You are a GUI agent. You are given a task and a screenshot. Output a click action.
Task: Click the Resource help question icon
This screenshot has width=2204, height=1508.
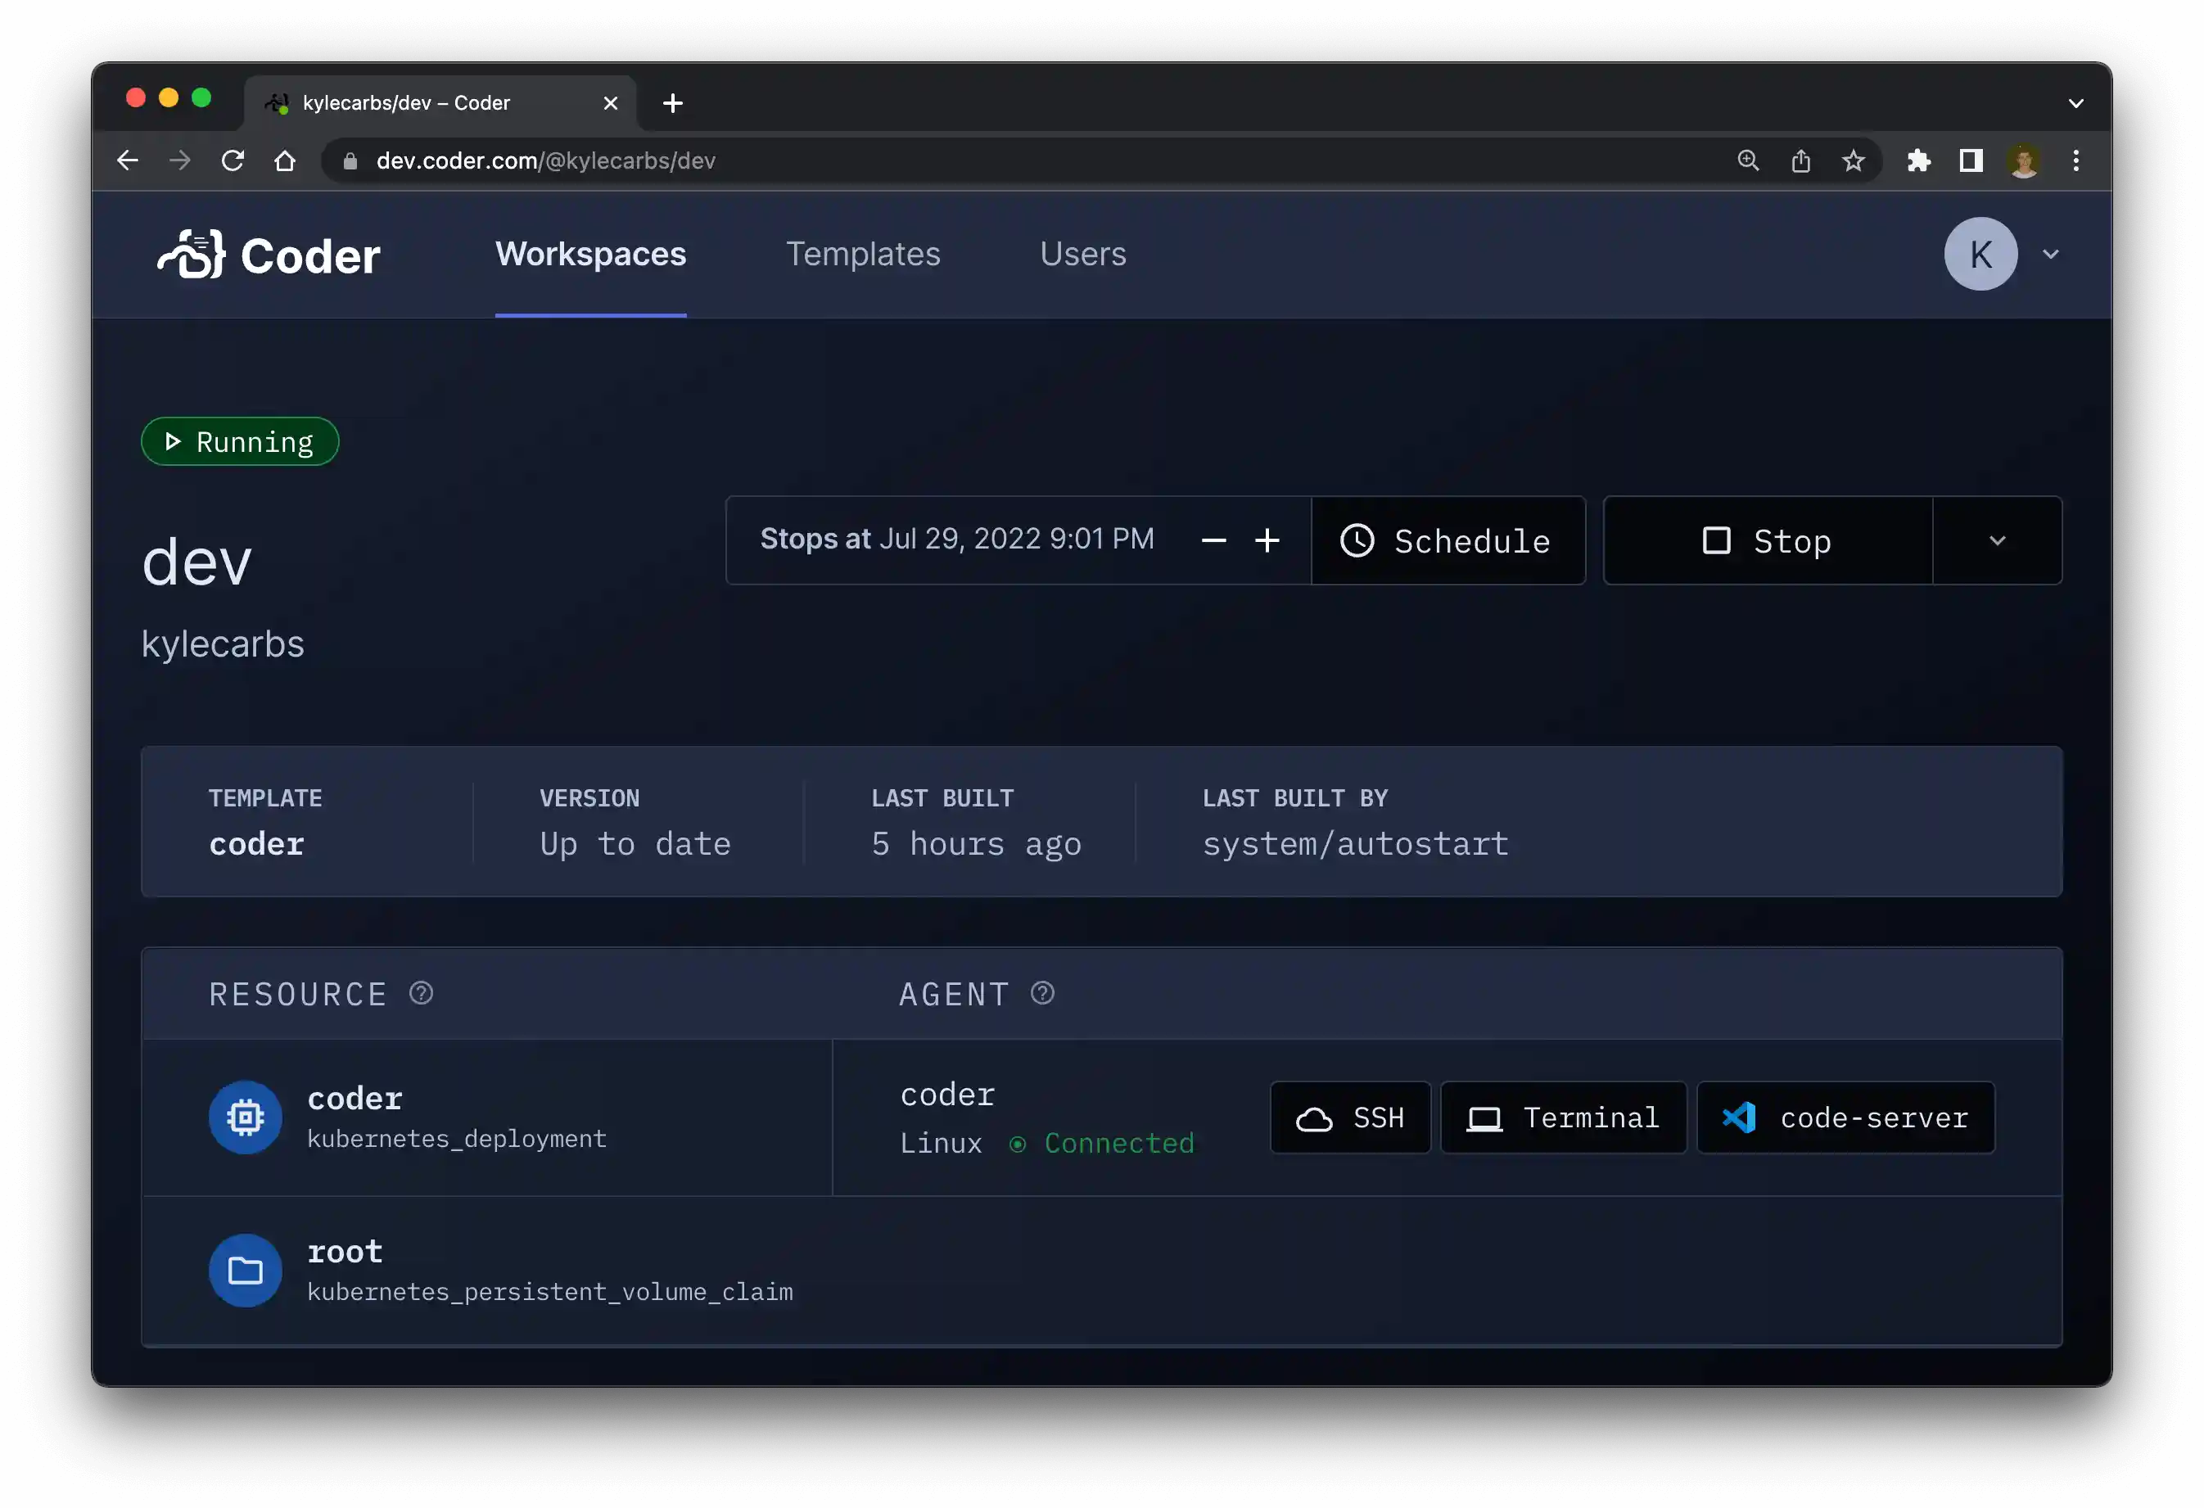(421, 993)
